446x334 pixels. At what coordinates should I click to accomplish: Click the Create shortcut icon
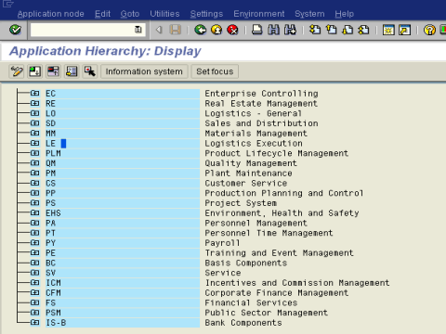coord(405,30)
